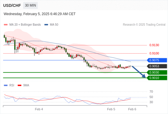Image resolution: width=168 pixels, height=114 pixels.
Task: Click the green 0.9030 support price tag
Action: point(157,72)
